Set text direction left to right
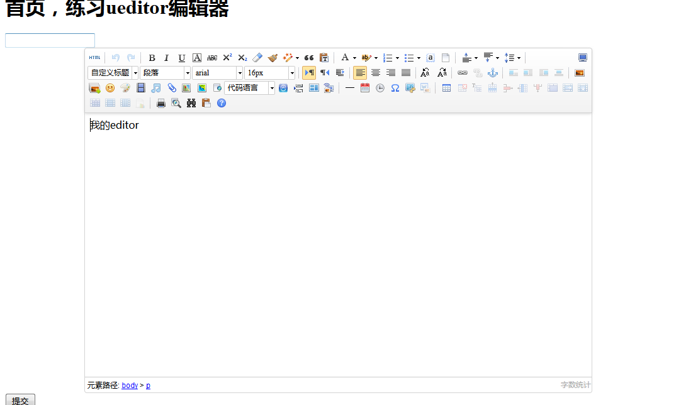Image resolution: width=698 pixels, height=405 pixels. (x=309, y=73)
